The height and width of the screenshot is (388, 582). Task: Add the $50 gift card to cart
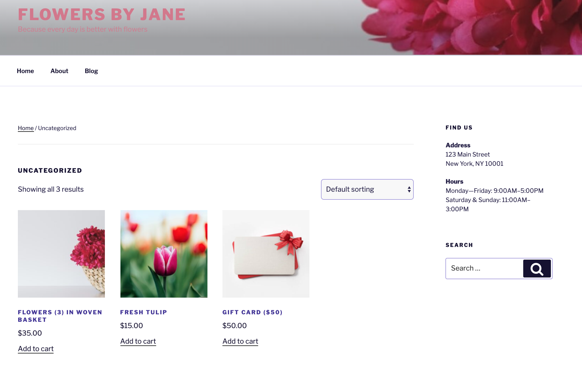(x=240, y=341)
